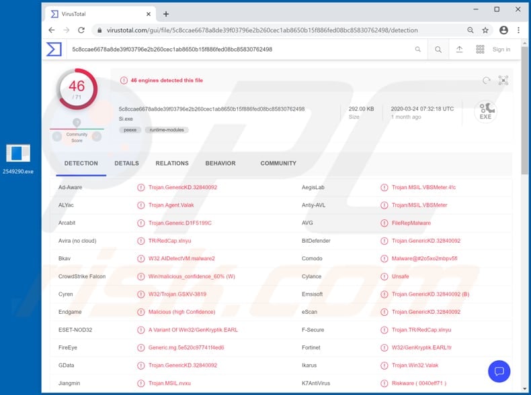
Task: Click the 2020-03-24 07:32:18 UTC timestamp
Action: pyautogui.click(x=422, y=109)
